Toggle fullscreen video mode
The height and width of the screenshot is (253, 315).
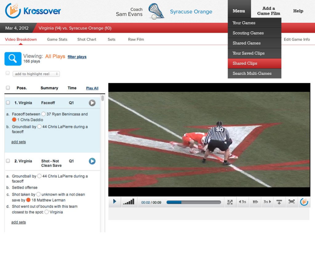(292, 202)
